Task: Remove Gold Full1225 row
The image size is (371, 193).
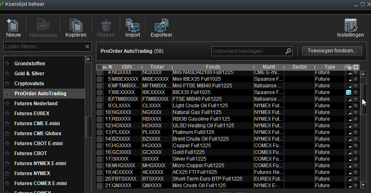Action: click(356, 152)
